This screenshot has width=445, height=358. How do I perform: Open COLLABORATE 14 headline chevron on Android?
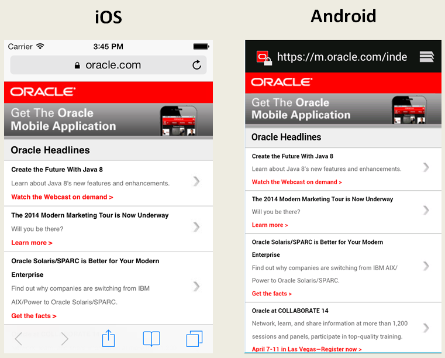click(426, 328)
